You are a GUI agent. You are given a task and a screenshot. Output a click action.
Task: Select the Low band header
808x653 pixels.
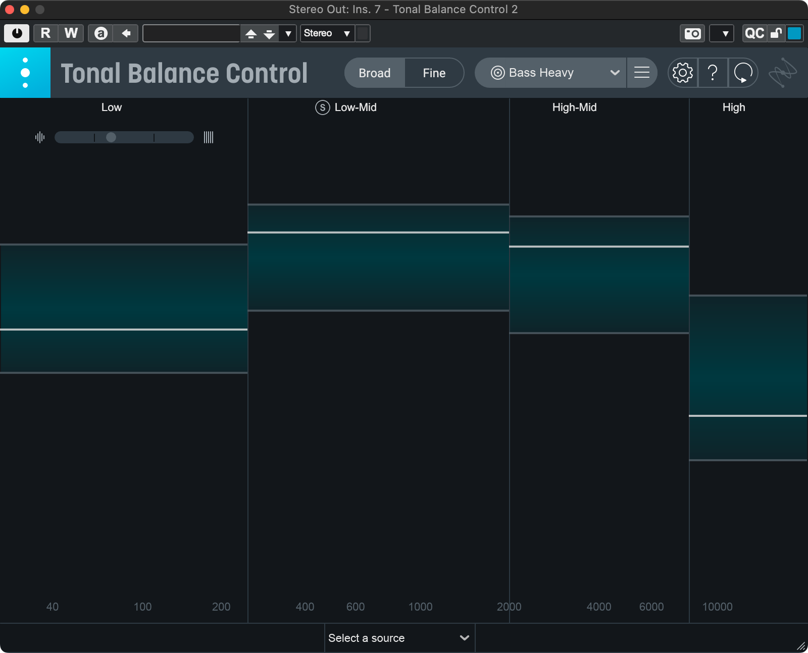pyautogui.click(x=112, y=107)
